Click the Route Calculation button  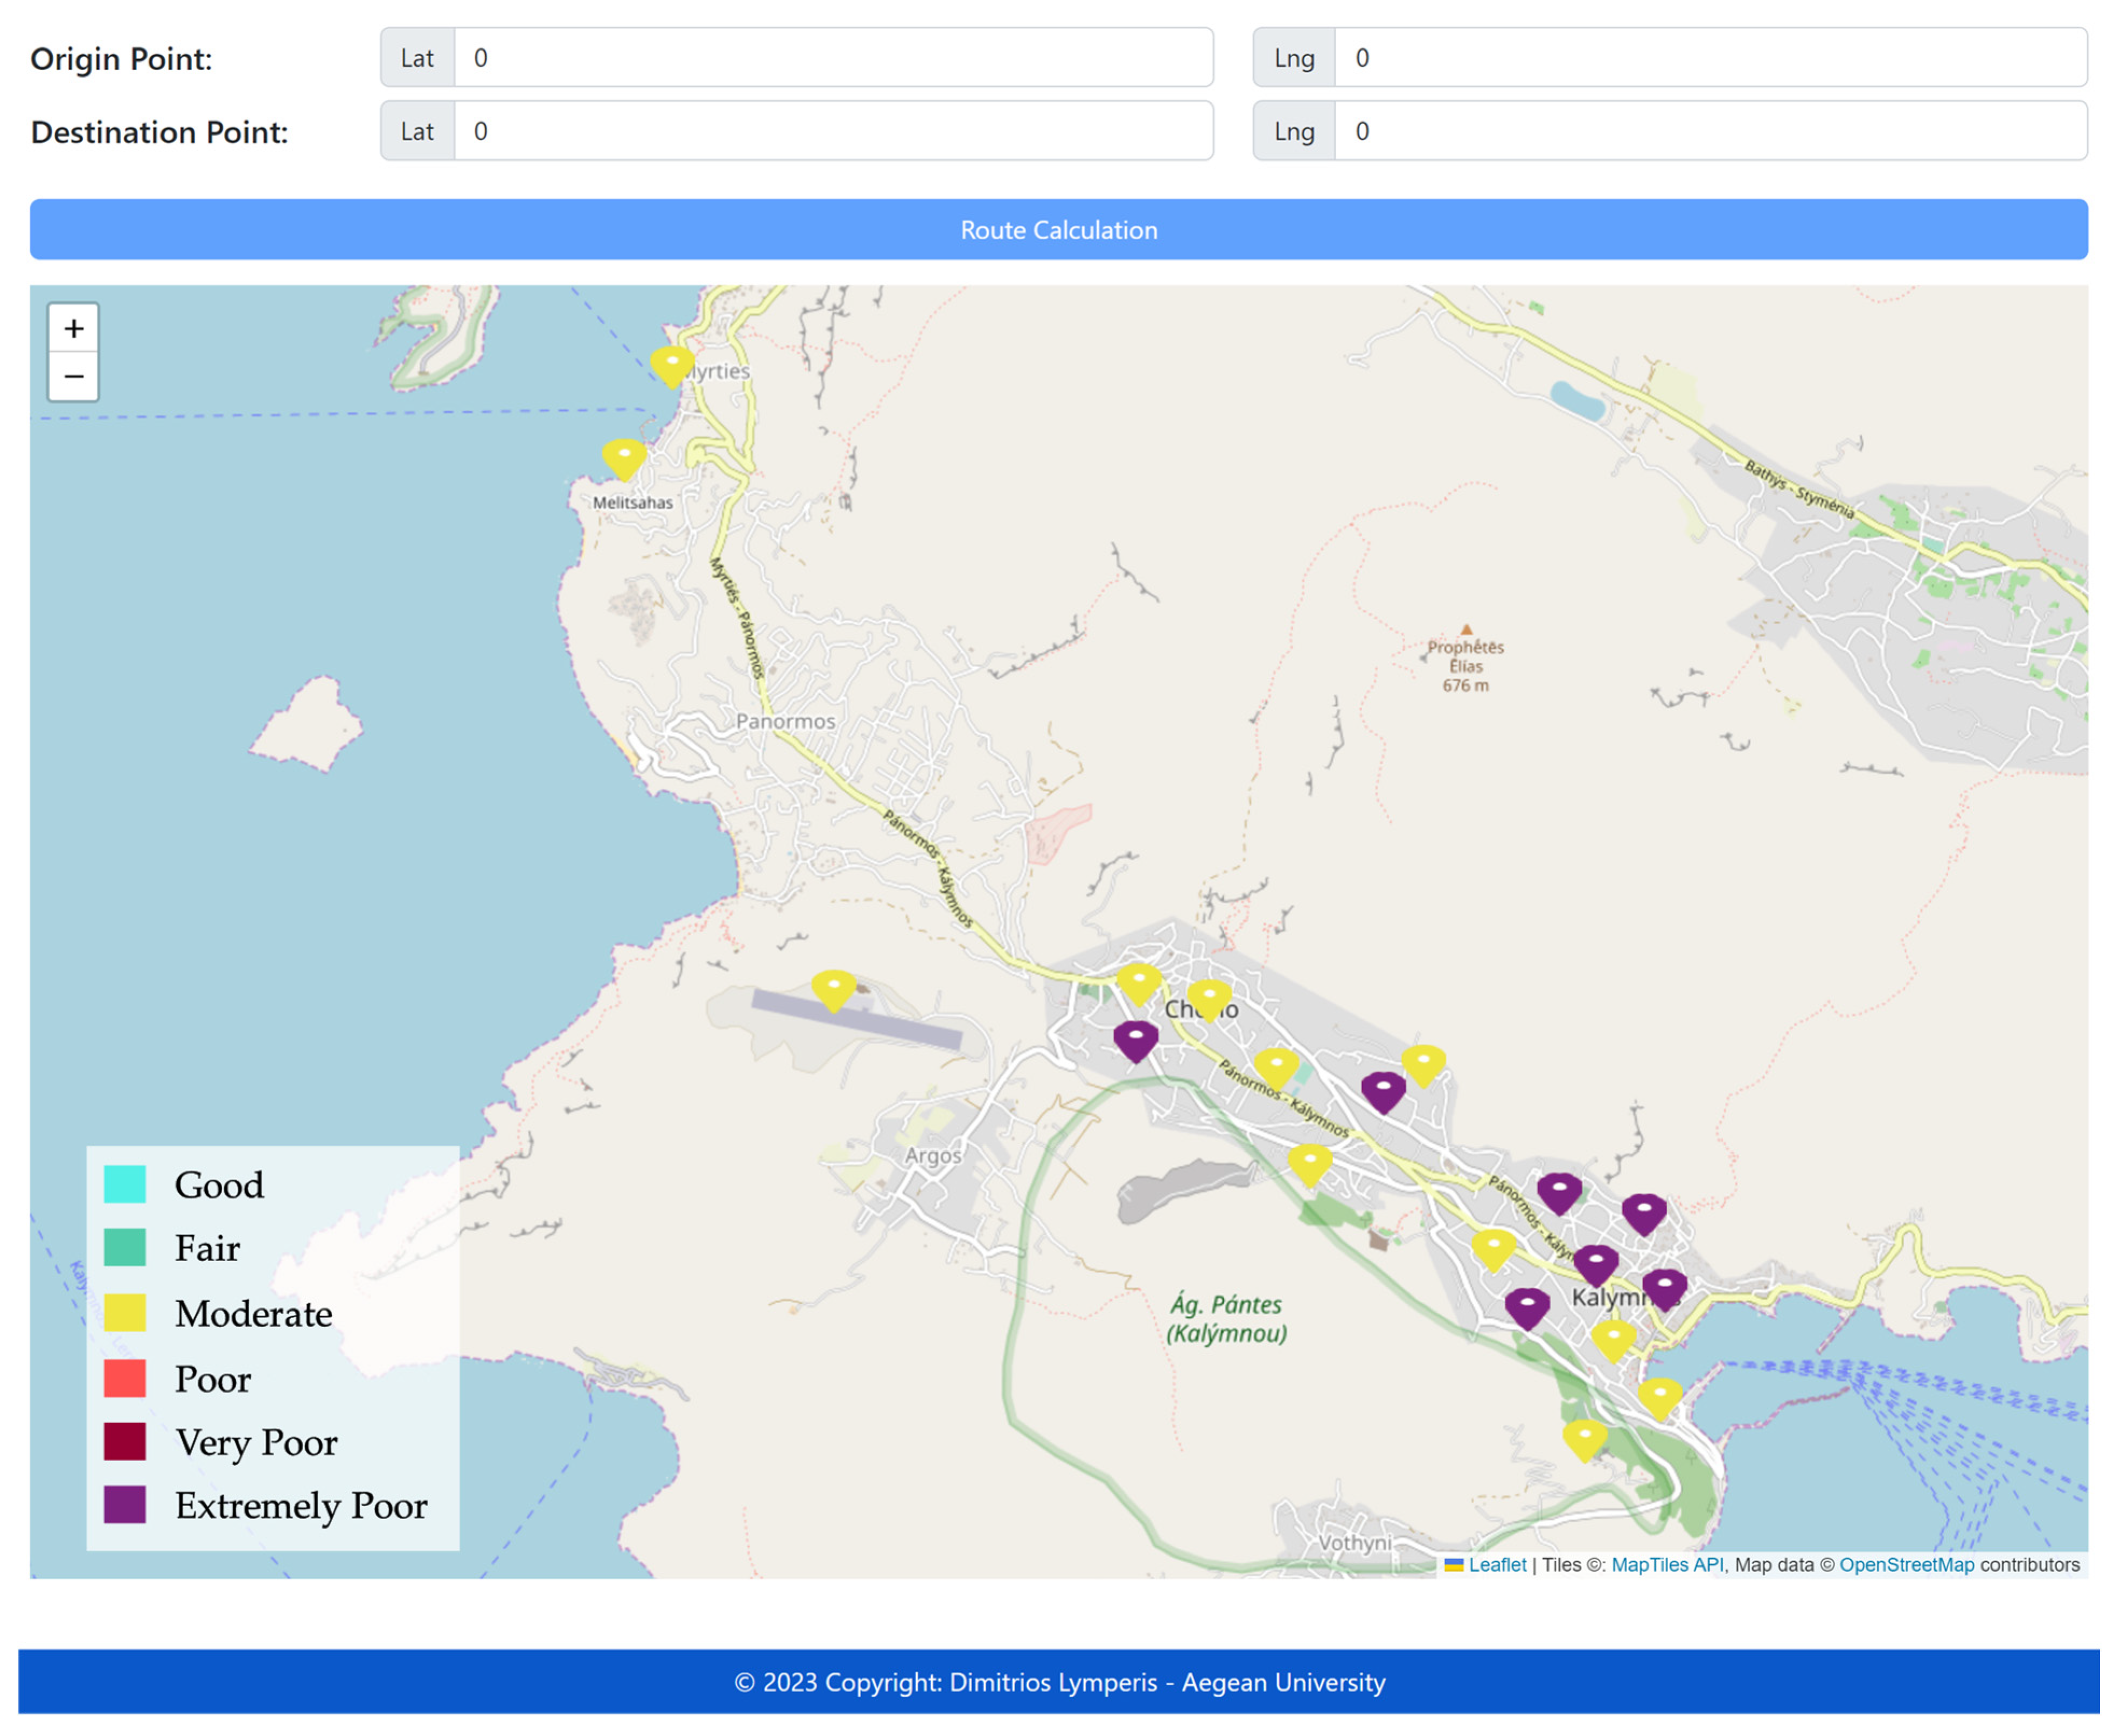(x=1058, y=230)
